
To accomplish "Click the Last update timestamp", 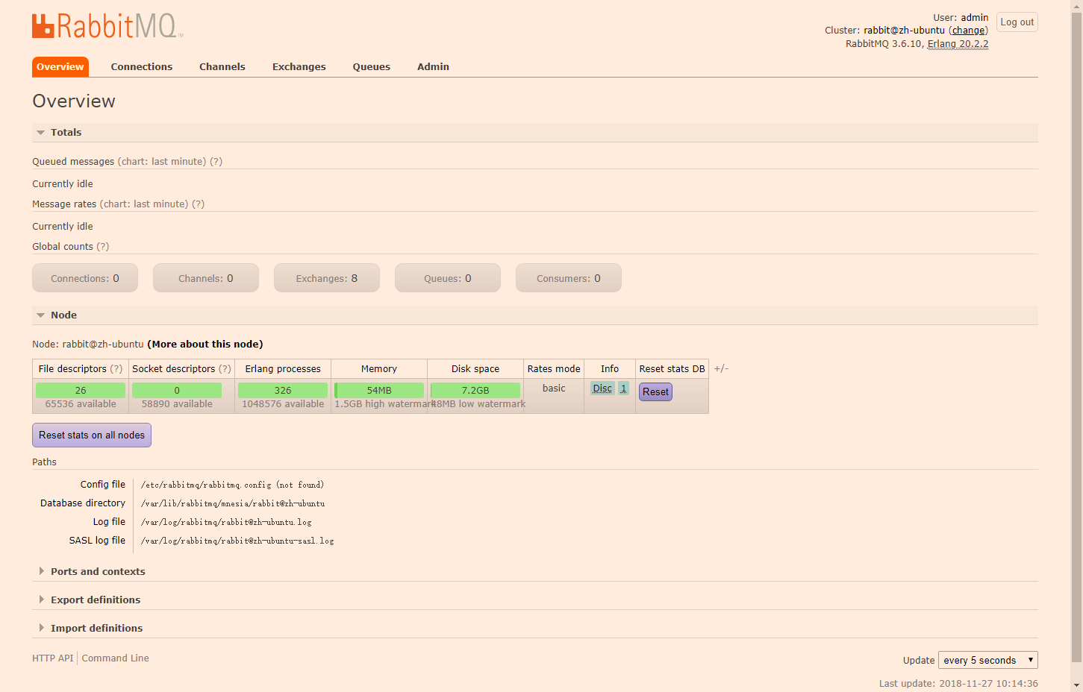I will coord(958,683).
